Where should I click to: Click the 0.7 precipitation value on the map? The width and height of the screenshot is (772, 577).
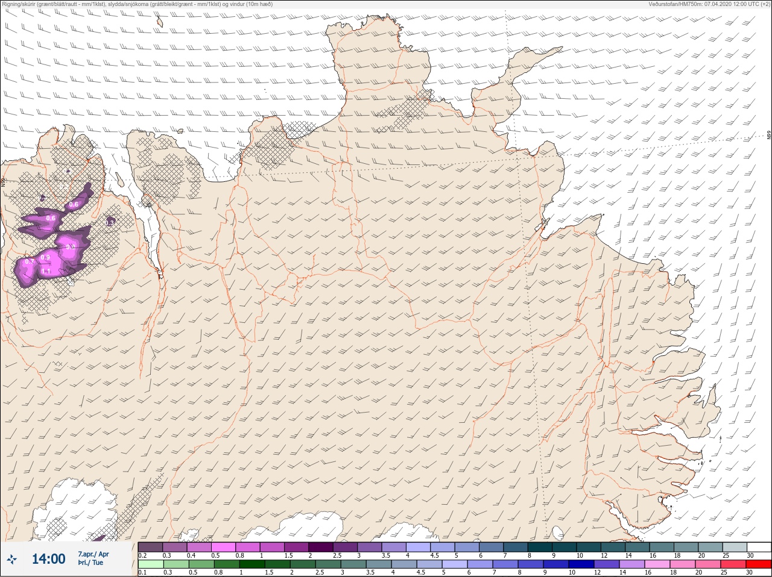[29, 262]
